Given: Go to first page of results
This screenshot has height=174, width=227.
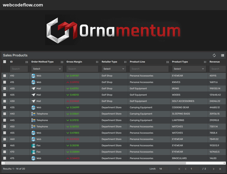Looking at the screenshot, I should click(x=179, y=169).
